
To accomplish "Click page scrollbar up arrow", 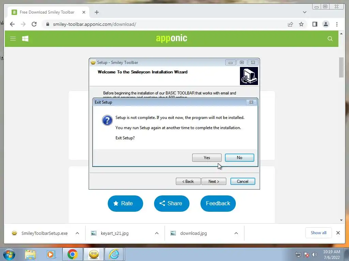I will 341,34.
